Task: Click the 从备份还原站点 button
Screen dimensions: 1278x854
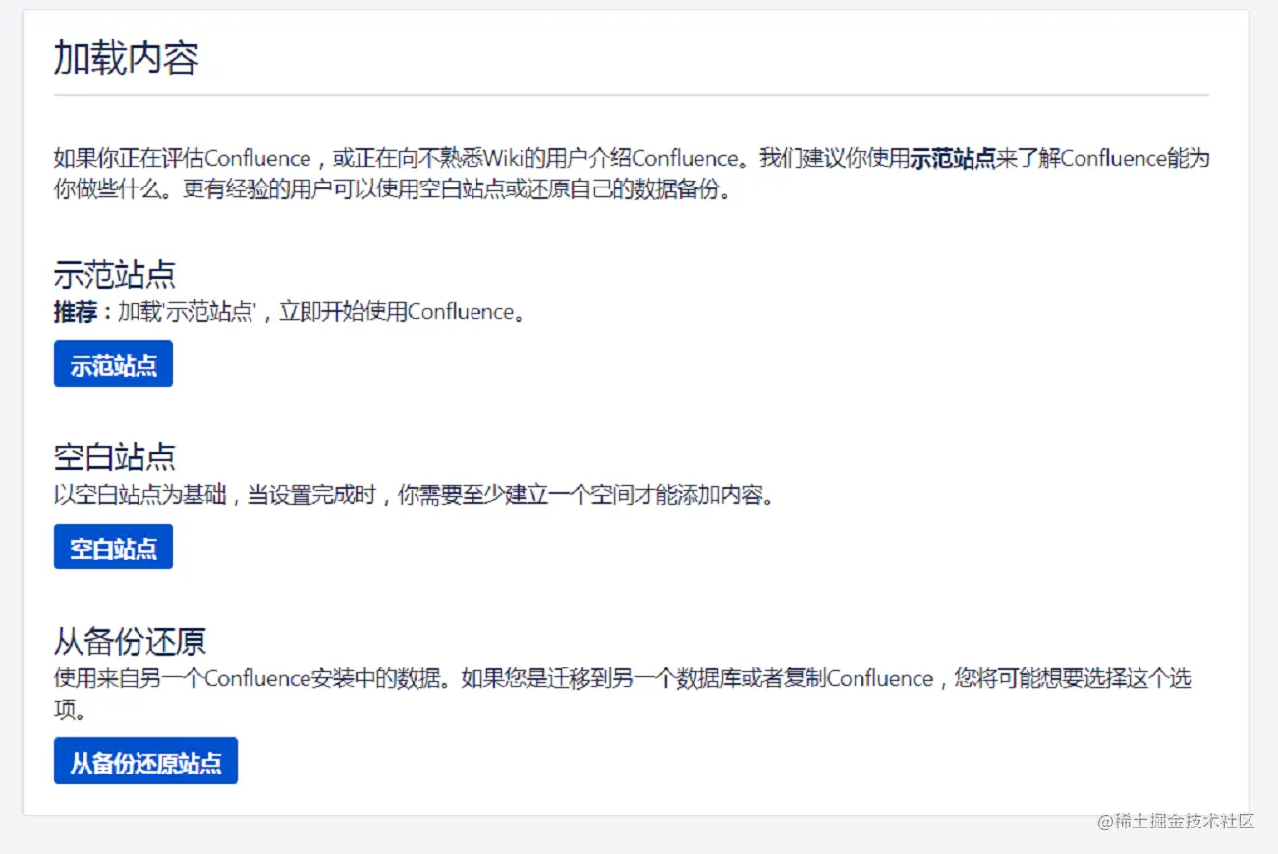Action: [145, 761]
